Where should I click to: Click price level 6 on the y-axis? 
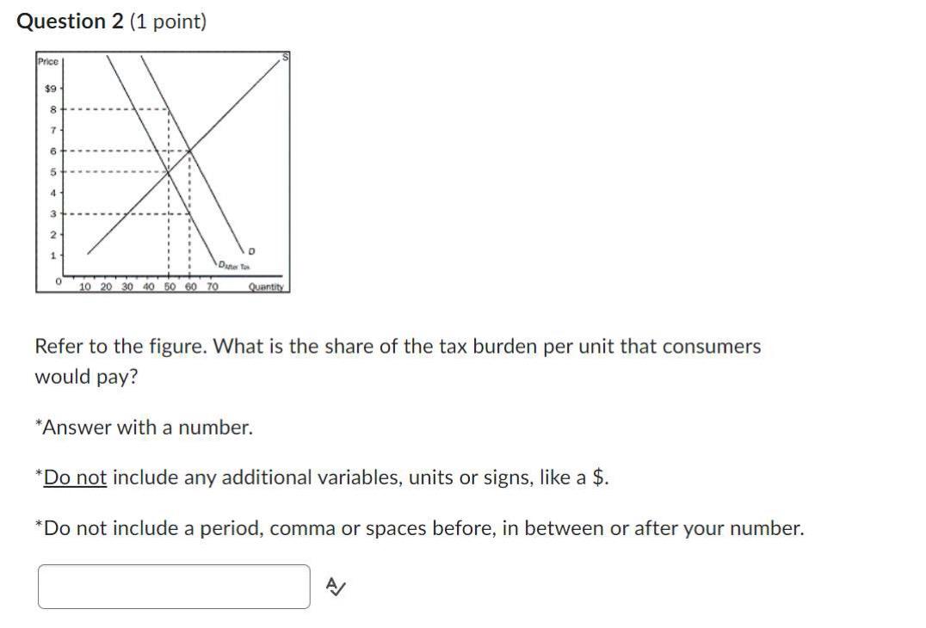click(x=52, y=151)
